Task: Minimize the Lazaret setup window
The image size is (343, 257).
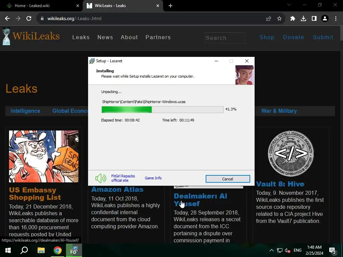Action: pyautogui.click(x=216, y=61)
